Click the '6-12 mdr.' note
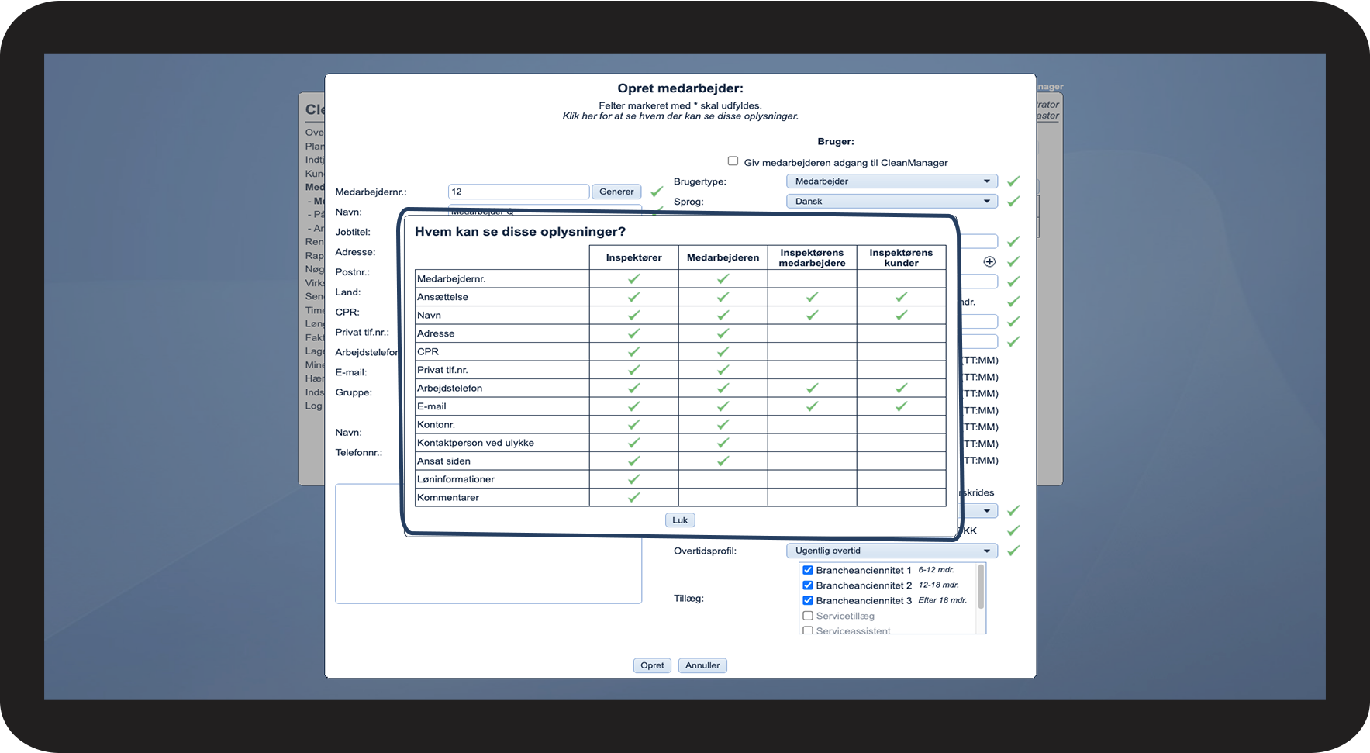This screenshot has height=753, width=1370. tap(937, 570)
